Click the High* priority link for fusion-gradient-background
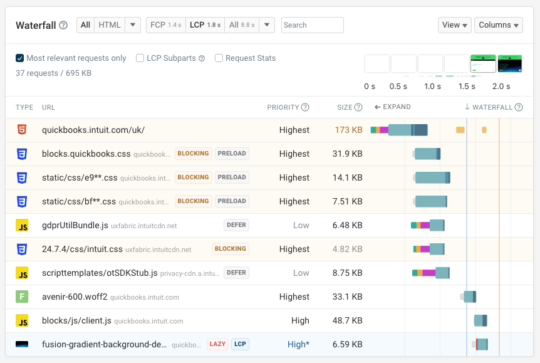Viewport: 540px width, 363px height. tap(299, 344)
